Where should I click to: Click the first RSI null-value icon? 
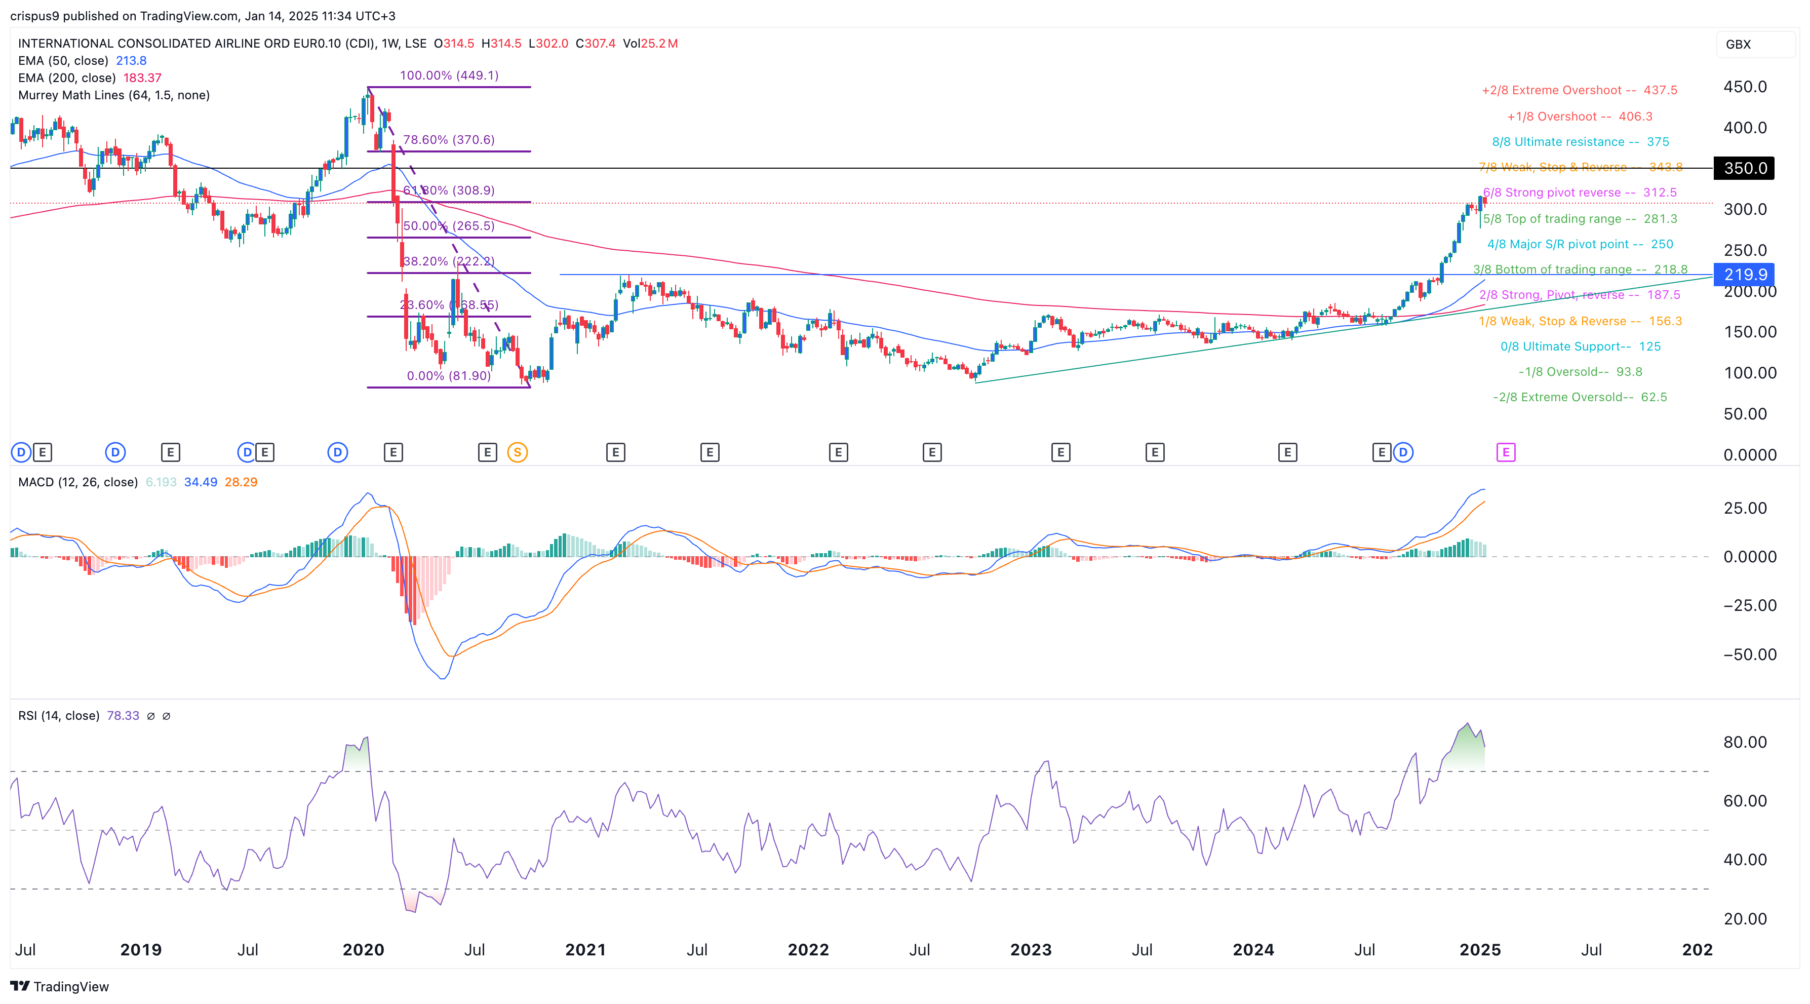pos(150,716)
